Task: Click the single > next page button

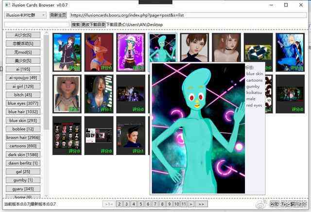Action: (x=191, y=204)
